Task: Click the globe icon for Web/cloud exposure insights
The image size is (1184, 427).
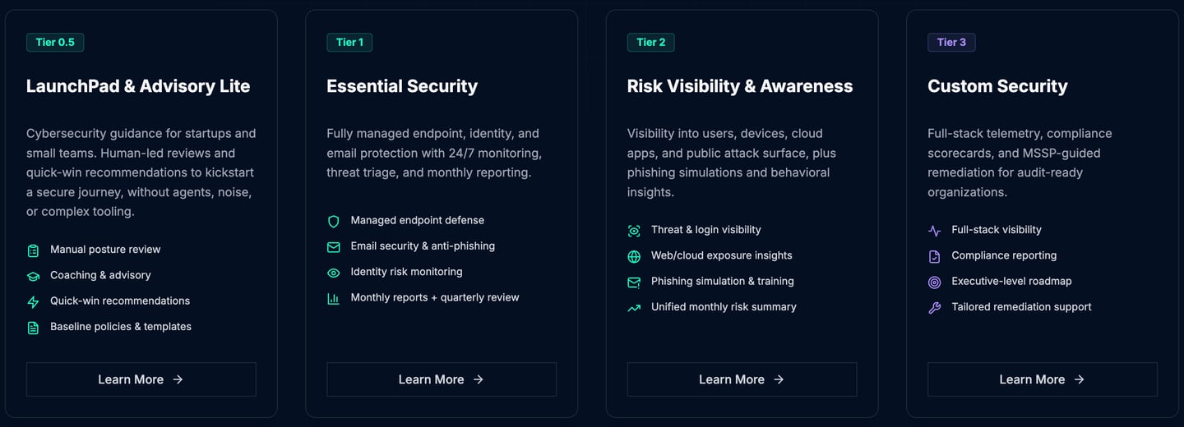Action: click(x=634, y=256)
